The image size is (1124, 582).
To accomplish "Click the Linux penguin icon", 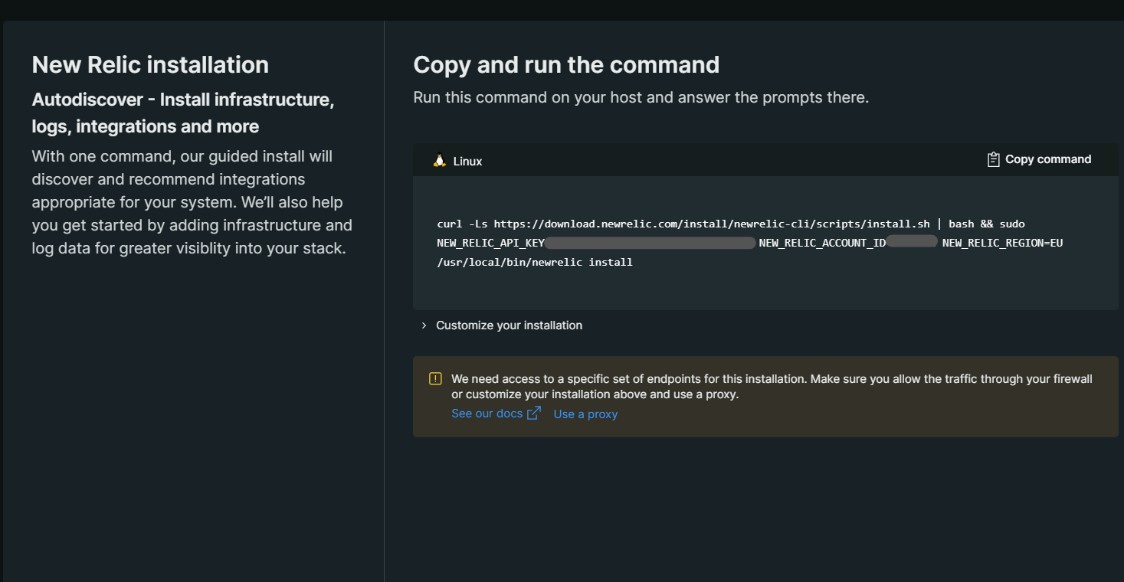I will pyautogui.click(x=439, y=161).
